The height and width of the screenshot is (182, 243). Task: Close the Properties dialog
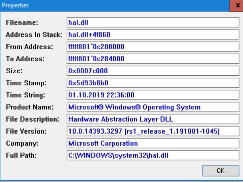(237, 6)
